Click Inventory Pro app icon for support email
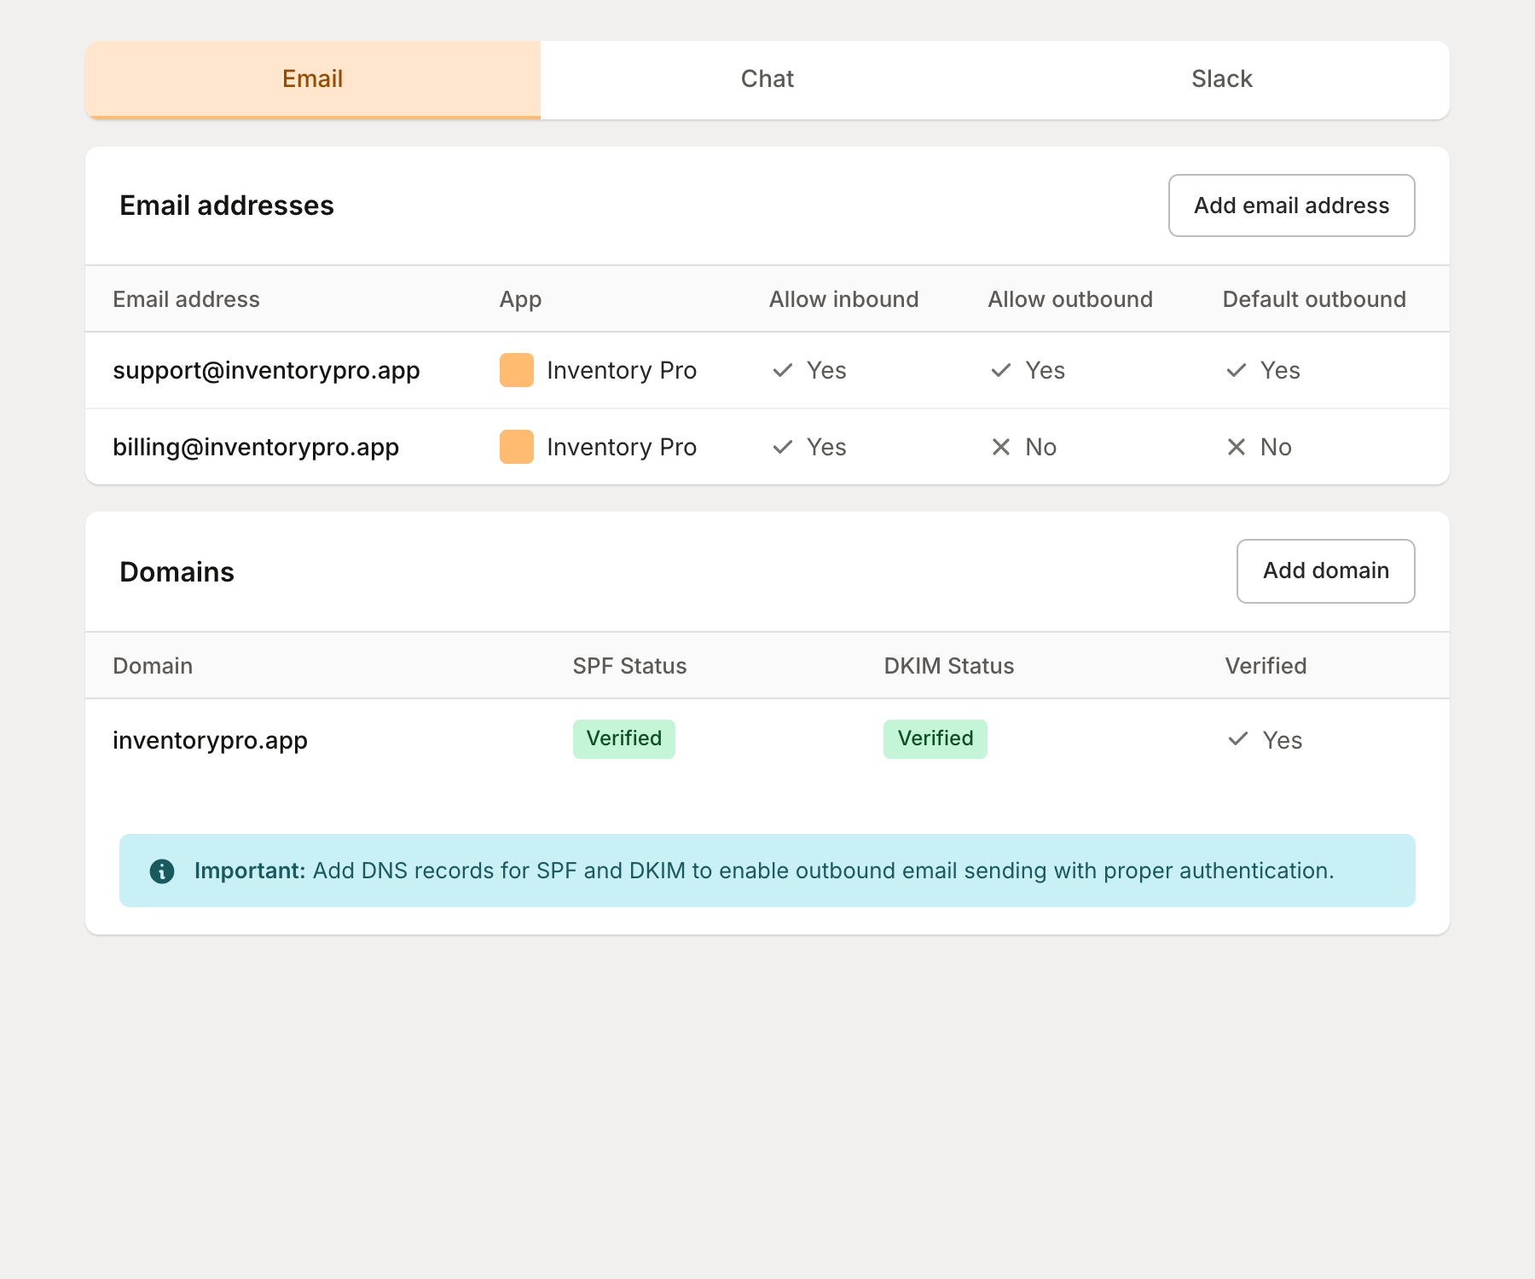The image size is (1535, 1279). pos(517,370)
